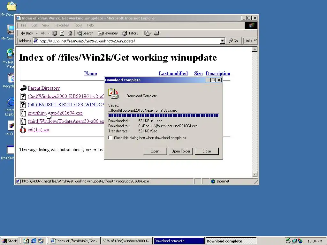Image resolution: width=327 pixels, height=245 pixels.
Task: Click the ie6(1st).zip compressed file icon
Action: 23,130
